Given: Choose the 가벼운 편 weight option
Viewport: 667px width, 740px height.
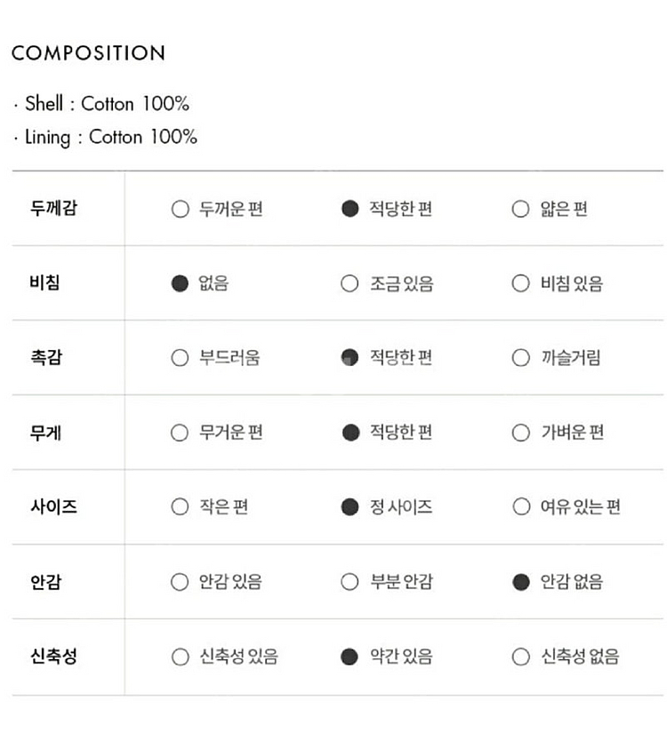Looking at the screenshot, I should click(x=520, y=434).
